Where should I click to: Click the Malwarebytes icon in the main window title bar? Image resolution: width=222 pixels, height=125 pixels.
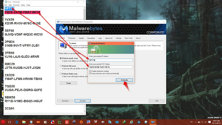coord(58,22)
